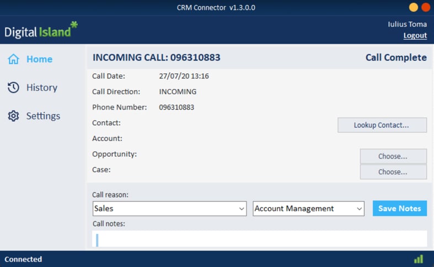Open the Sales call reason combo box

169,209
